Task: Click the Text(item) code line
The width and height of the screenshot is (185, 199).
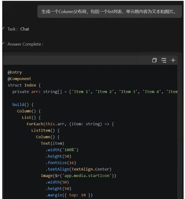Action: [x=53, y=143]
